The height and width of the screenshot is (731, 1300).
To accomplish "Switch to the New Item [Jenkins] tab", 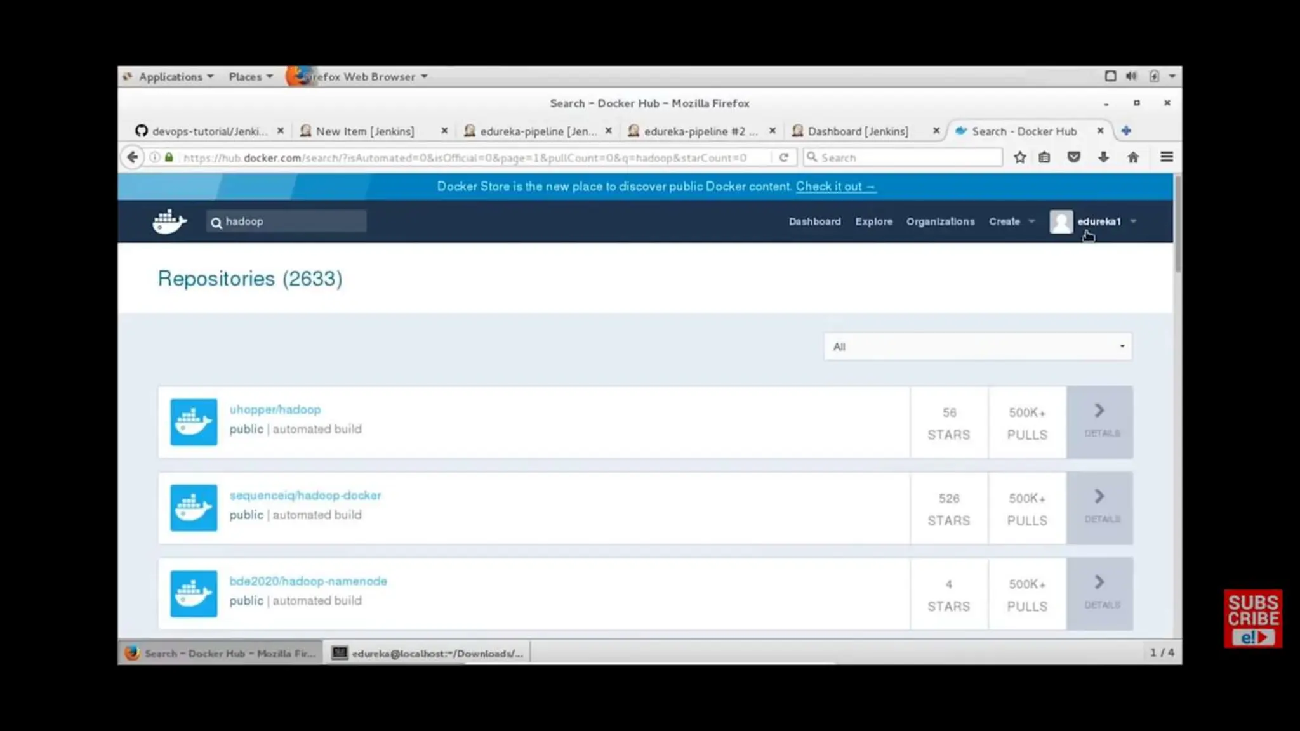I will pos(365,131).
